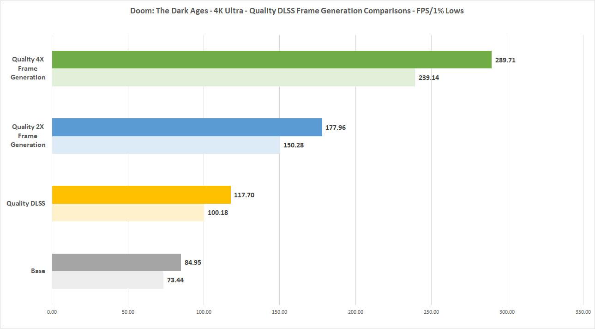Select the 150.00 axis tick label
Viewport: 595px width, 329px height.
(280, 312)
